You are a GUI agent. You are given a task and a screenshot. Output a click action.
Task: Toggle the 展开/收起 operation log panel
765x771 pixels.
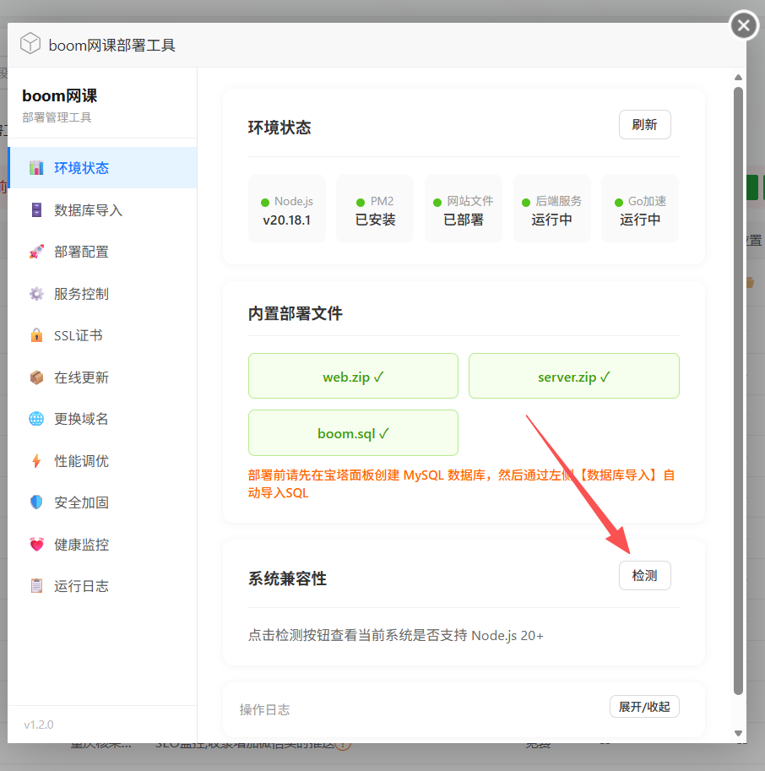[644, 707]
